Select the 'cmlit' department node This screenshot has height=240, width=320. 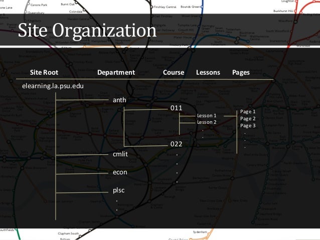(120, 154)
